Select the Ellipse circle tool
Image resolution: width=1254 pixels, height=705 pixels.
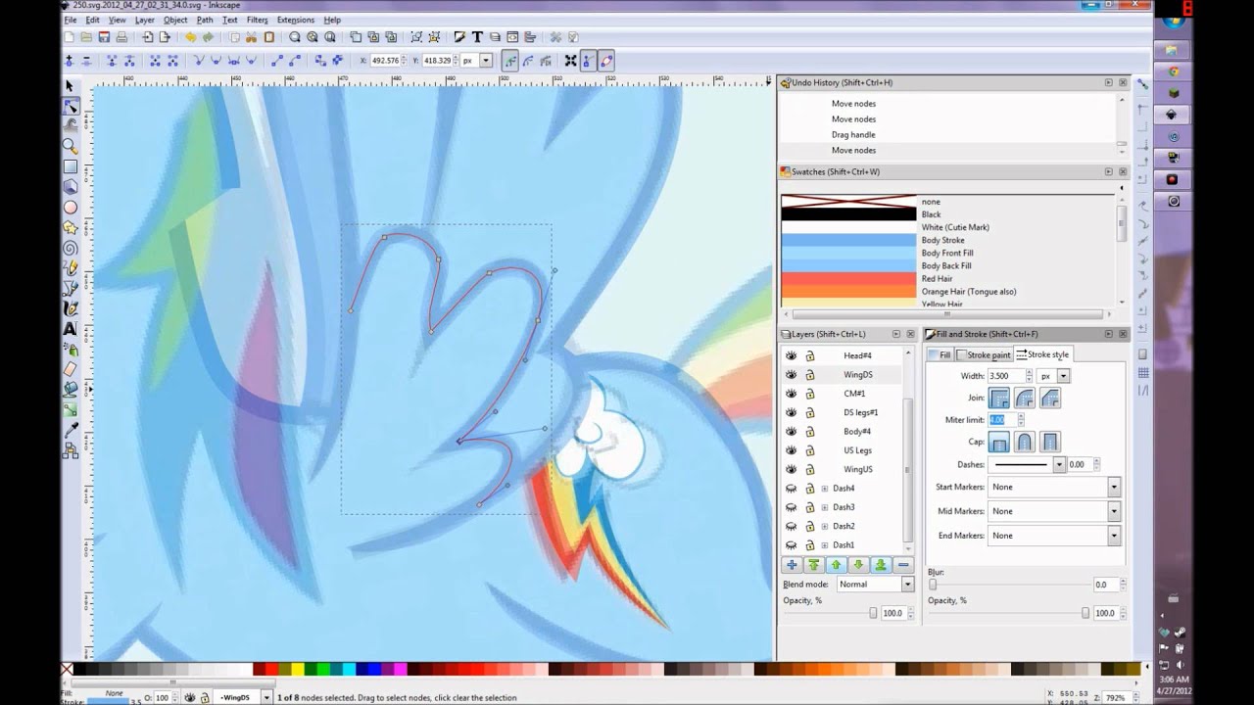[71, 207]
